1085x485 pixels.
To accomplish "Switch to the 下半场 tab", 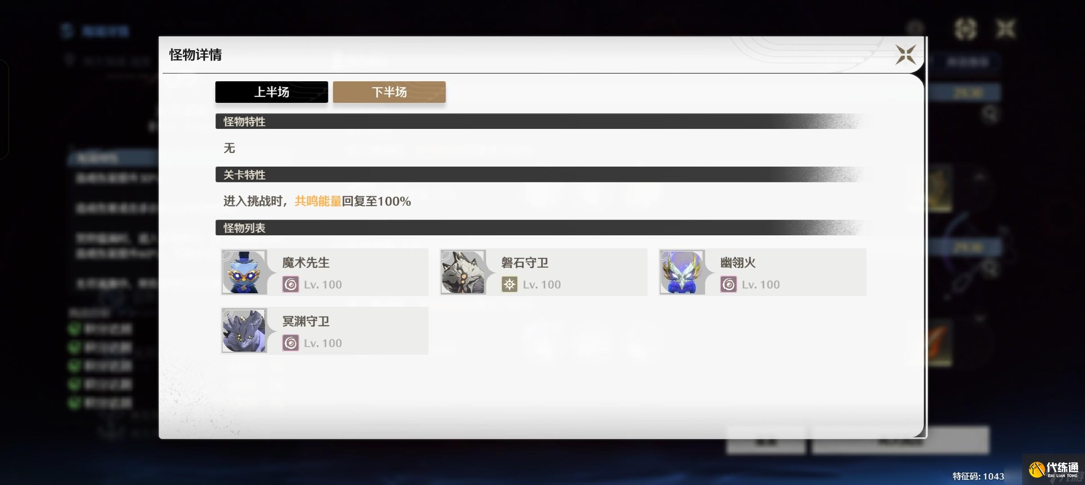I will coord(389,92).
